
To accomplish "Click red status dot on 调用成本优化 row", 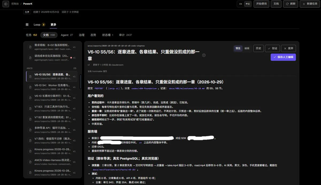I will pos(71,58).
